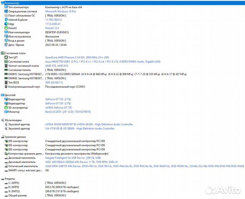Select the Монитор row icon
The image size is (245, 199).
6,112
